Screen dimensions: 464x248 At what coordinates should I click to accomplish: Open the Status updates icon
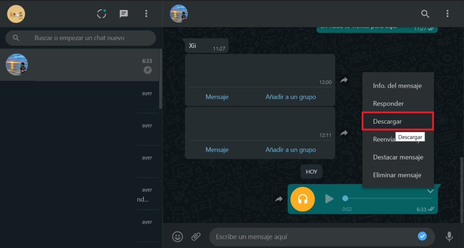[x=101, y=14]
